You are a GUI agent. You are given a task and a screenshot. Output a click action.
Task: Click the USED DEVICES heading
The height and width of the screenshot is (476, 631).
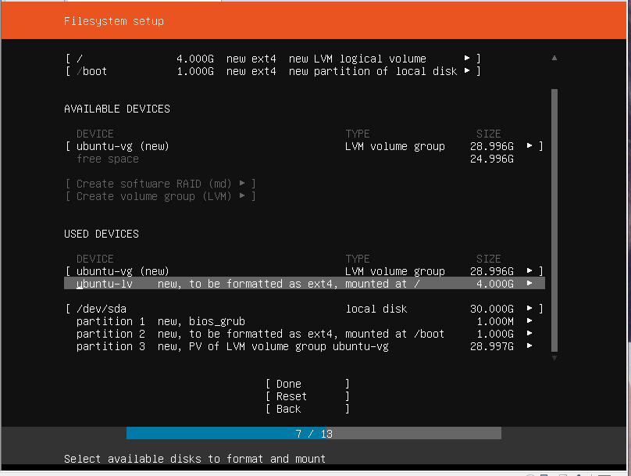click(x=102, y=234)
